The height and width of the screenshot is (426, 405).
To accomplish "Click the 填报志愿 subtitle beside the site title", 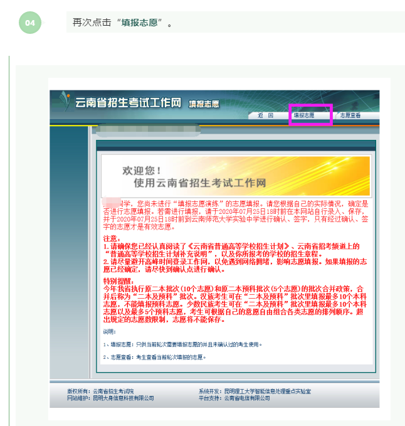I will coord(204,104).
